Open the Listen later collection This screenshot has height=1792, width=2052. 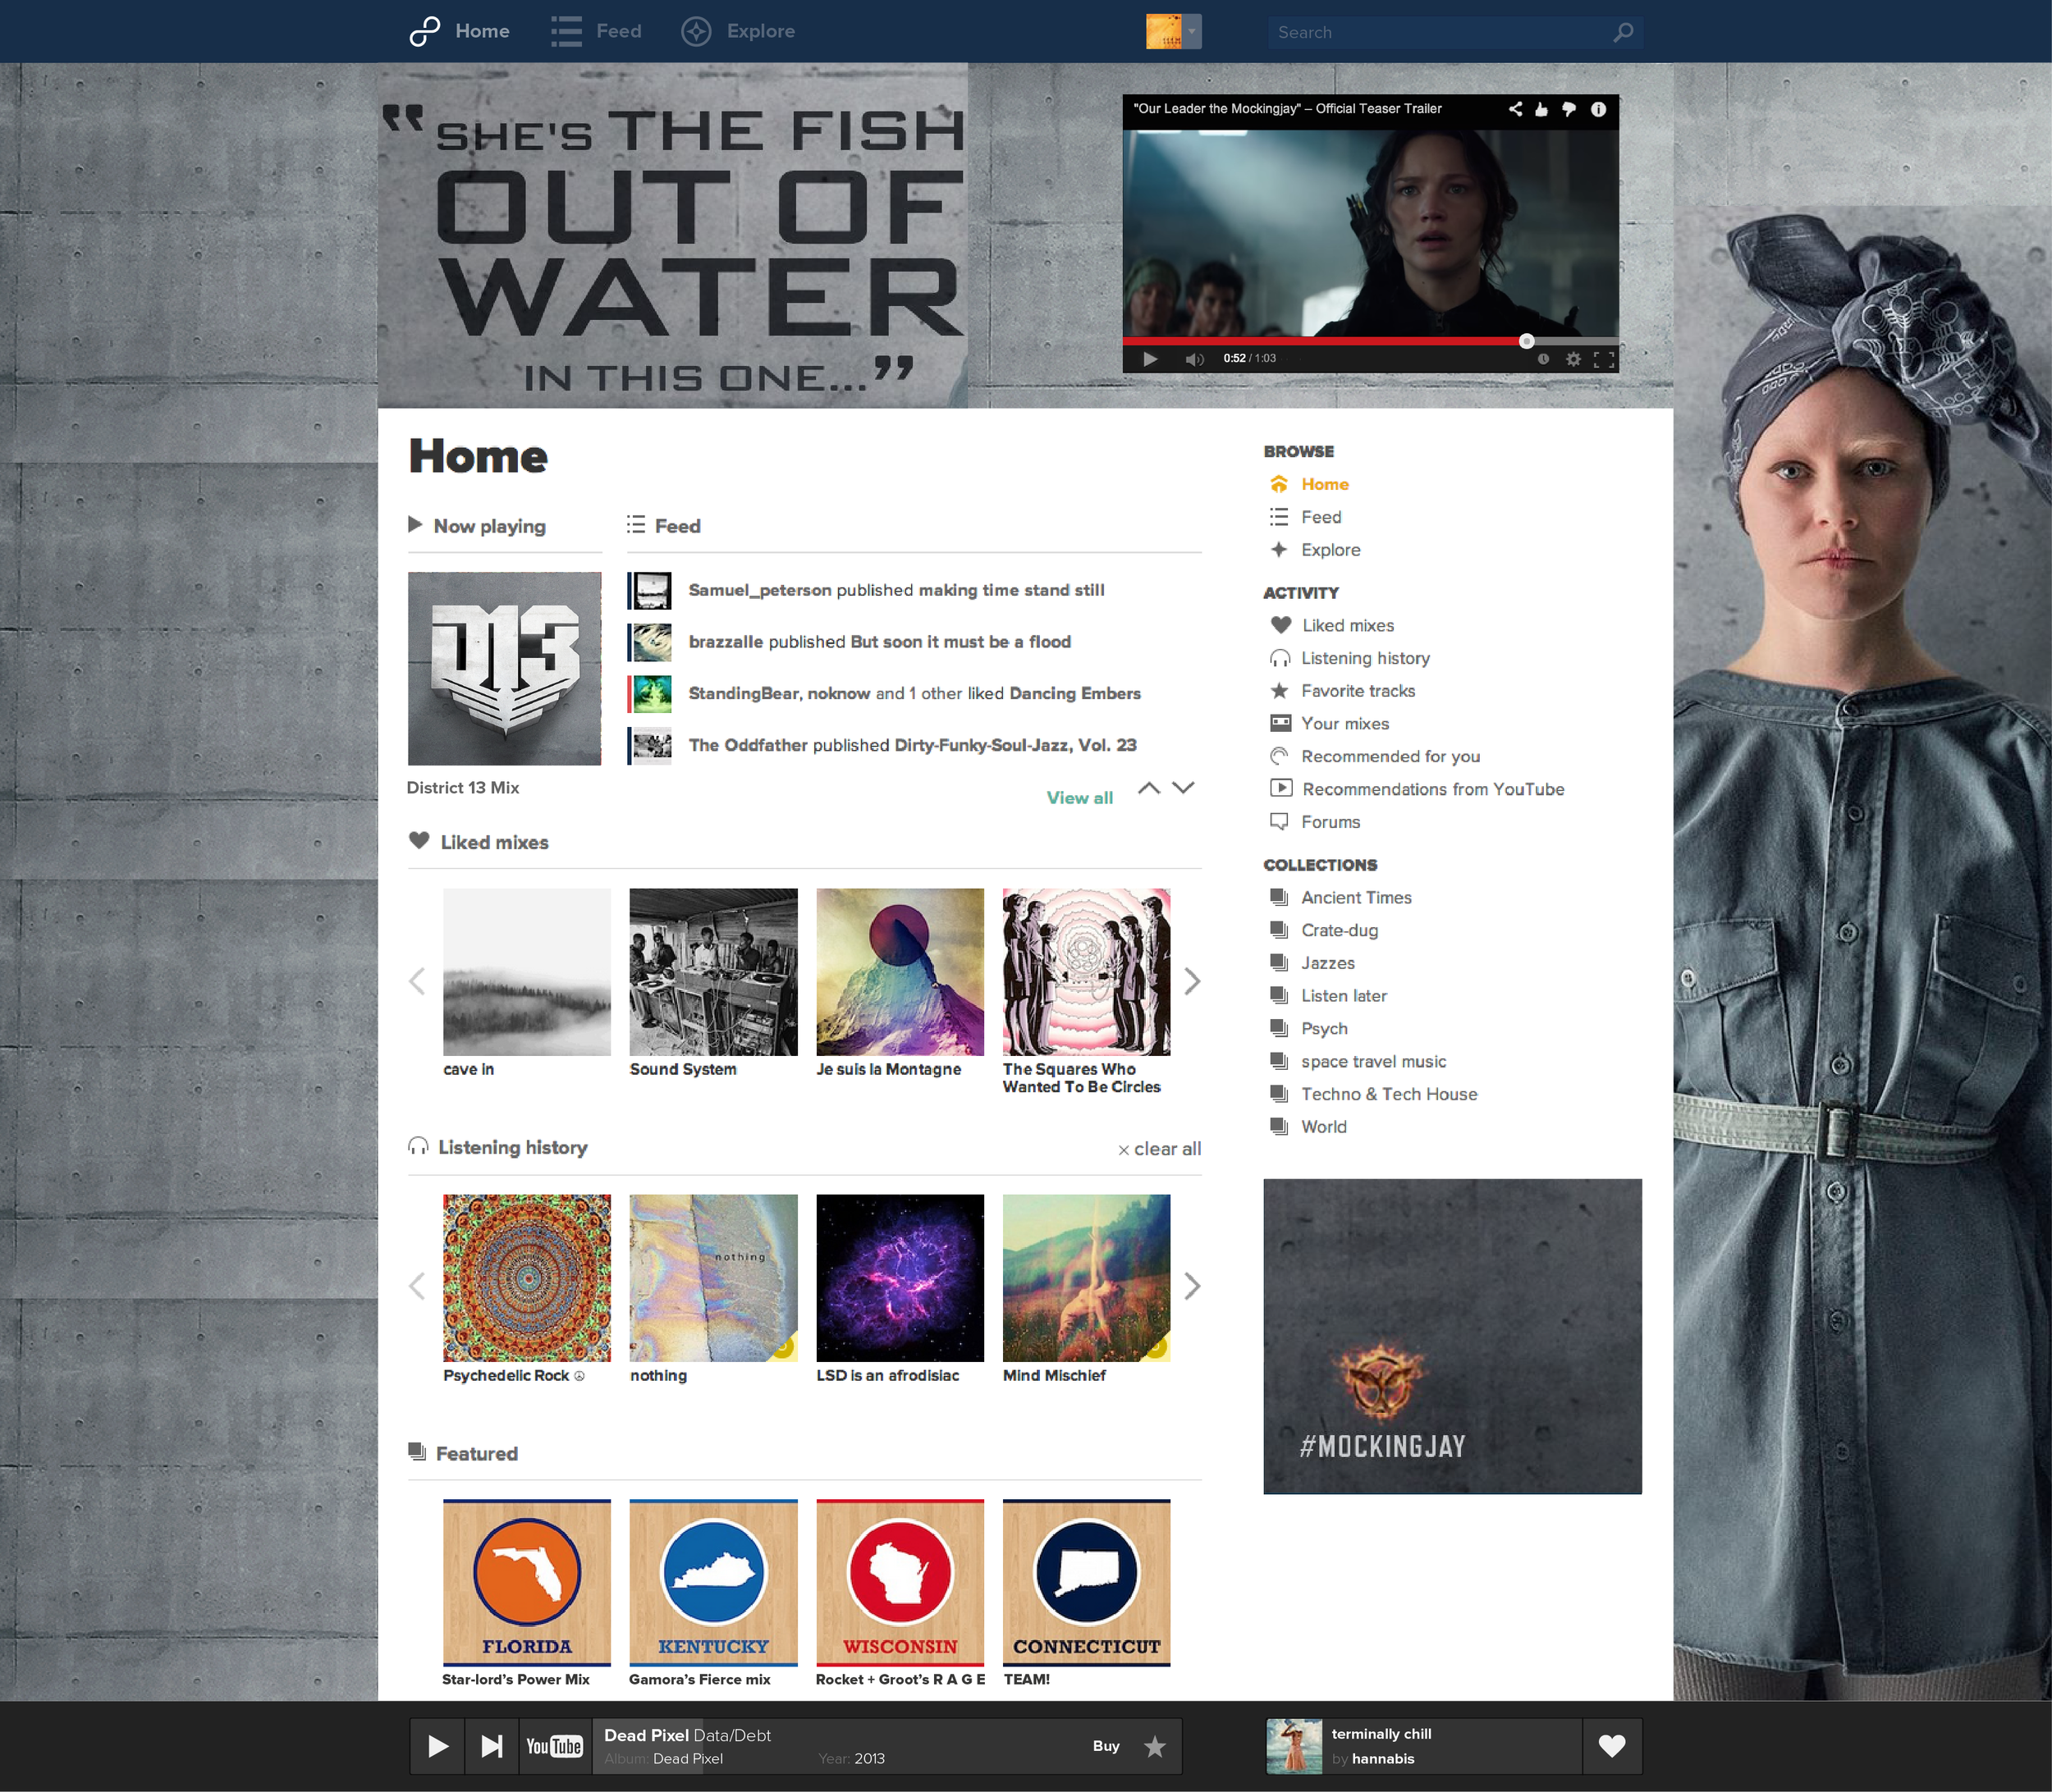click(1344, 996)
